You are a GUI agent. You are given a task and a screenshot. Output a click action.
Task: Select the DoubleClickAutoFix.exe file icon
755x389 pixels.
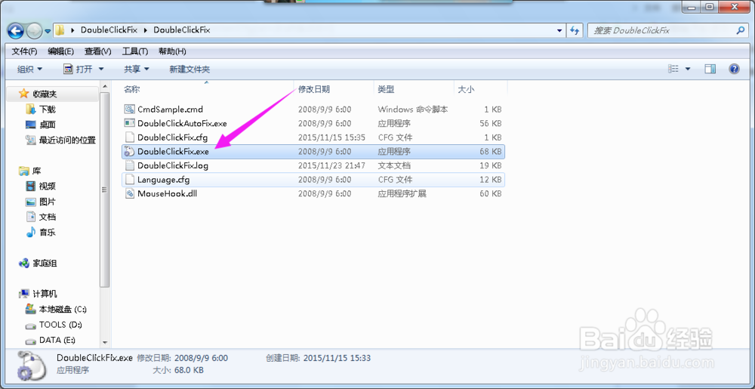click(130, 123)
